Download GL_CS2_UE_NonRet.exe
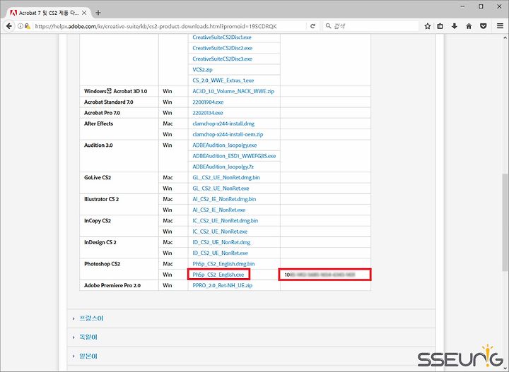This screenshot has height=372, width=509. (221, 188)
